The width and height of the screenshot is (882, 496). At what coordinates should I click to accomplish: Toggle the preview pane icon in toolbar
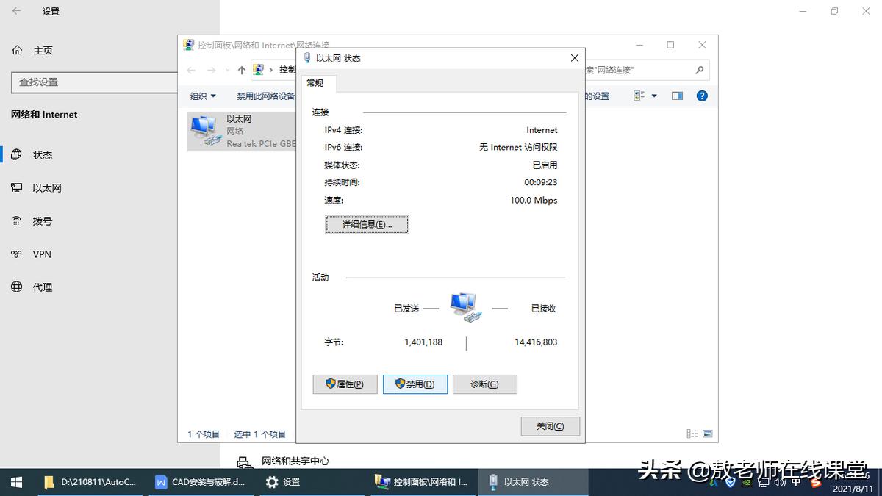click(x=676, y=96)
